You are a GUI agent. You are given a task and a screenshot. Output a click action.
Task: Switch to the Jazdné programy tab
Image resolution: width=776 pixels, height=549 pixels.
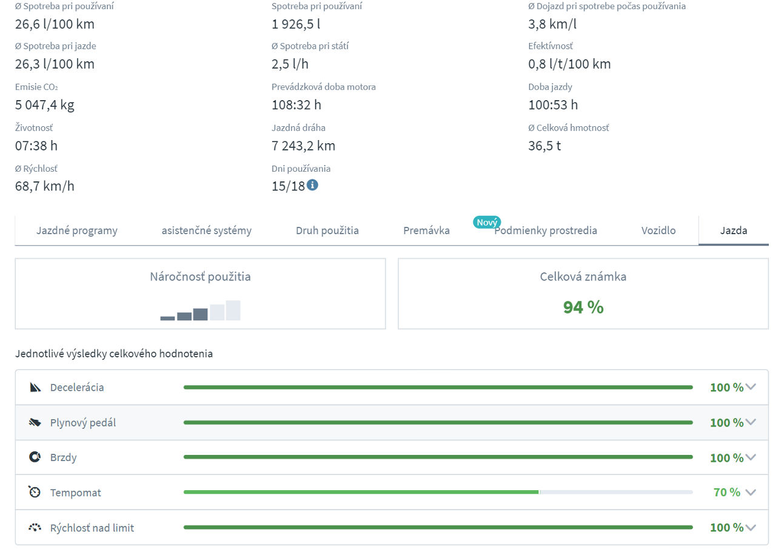click(x=77, y=231)
